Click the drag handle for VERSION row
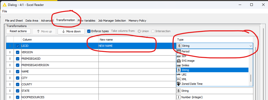Screen dimensions: 268x100 tap(10, 52)
